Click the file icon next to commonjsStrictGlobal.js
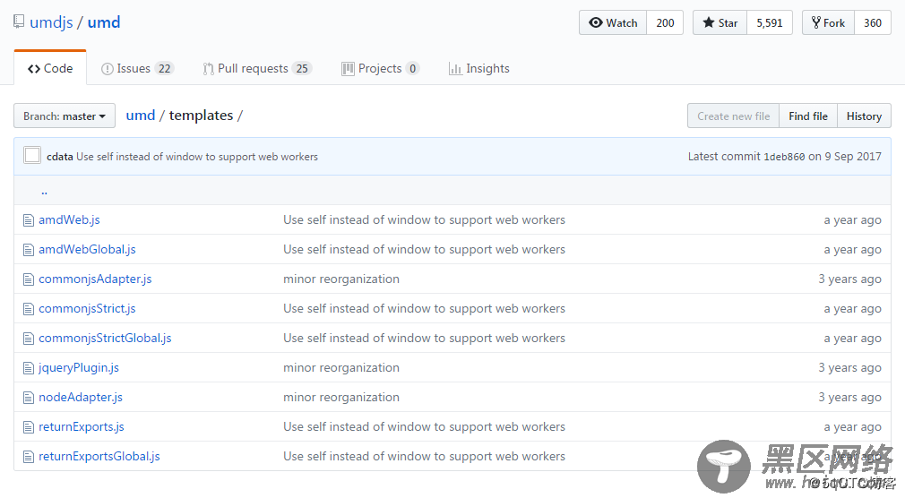Screen dimensions: 905x498 [x=29, y=339]
